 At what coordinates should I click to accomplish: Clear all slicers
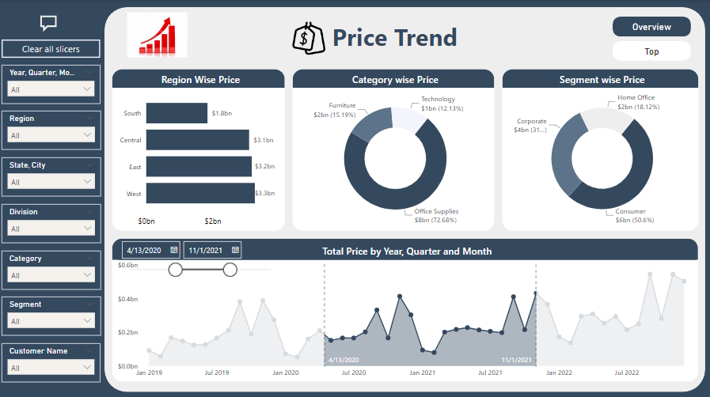coord(51,49)
